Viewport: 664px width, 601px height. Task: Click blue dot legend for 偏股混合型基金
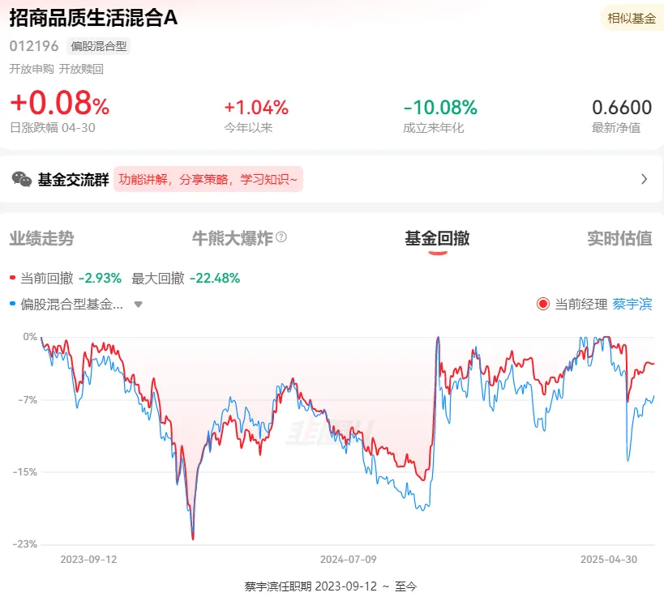[x=13, y=304]
